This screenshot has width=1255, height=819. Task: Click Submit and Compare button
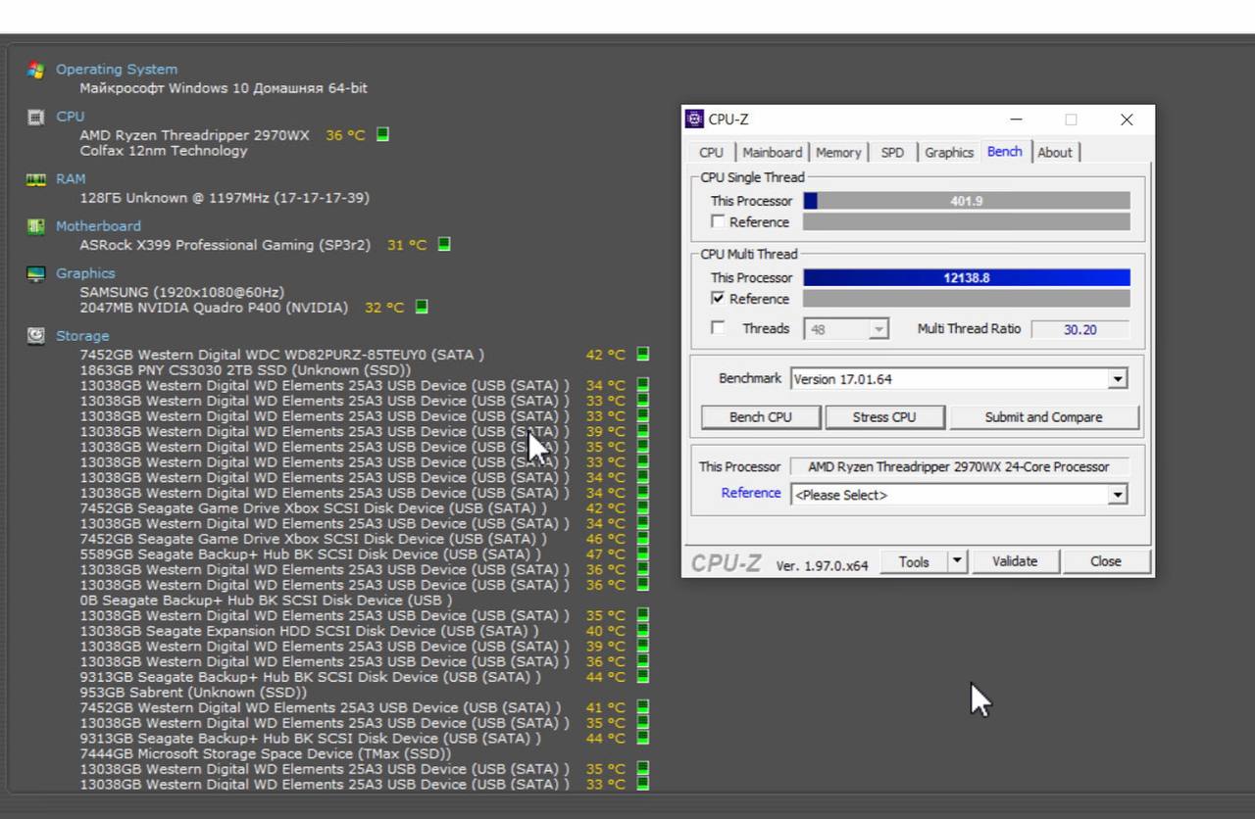pos(1044,417)
